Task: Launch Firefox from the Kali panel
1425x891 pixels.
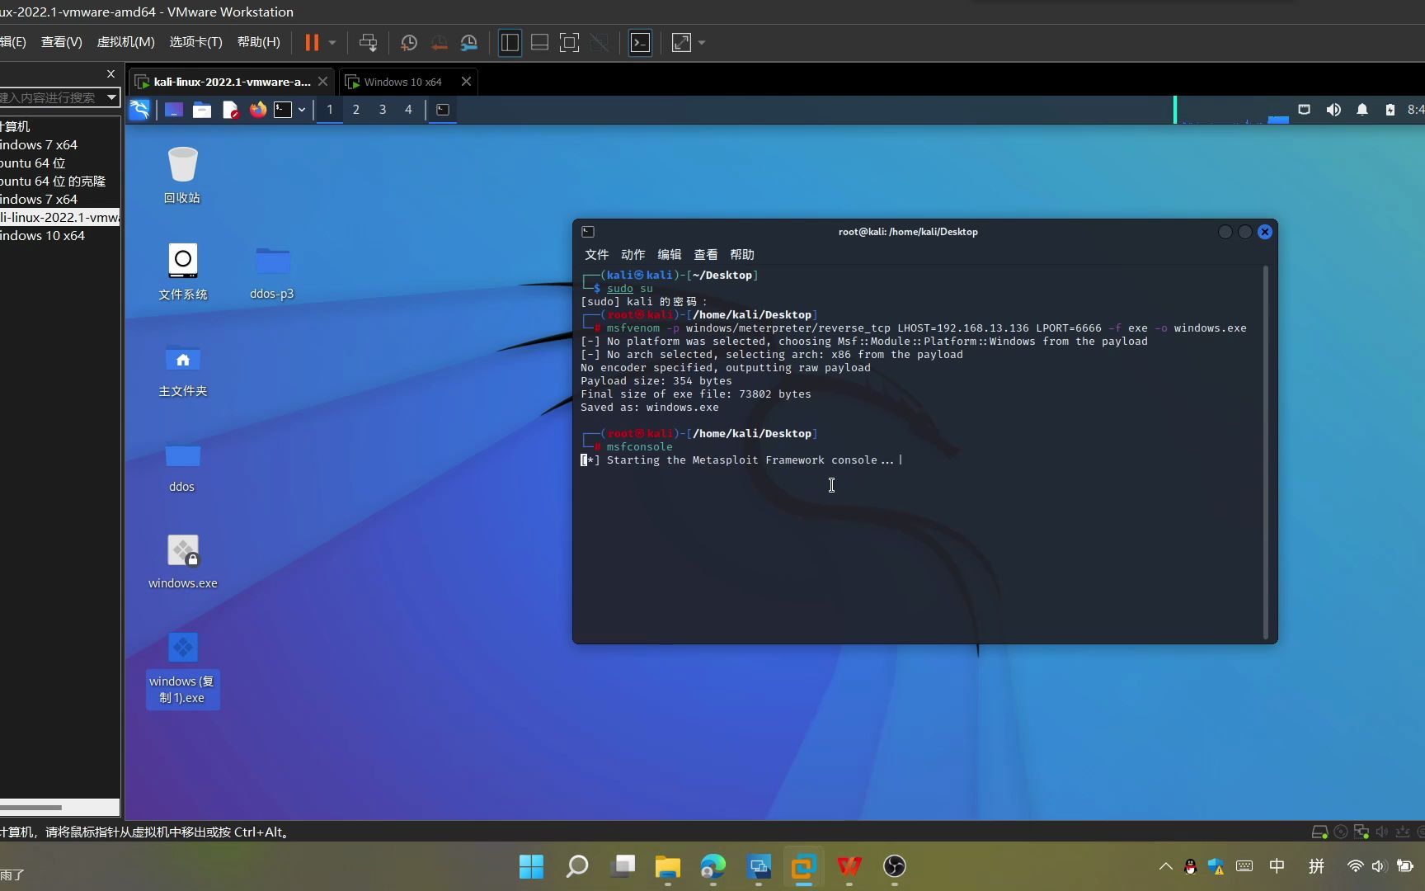Action: tap(258, 110)
